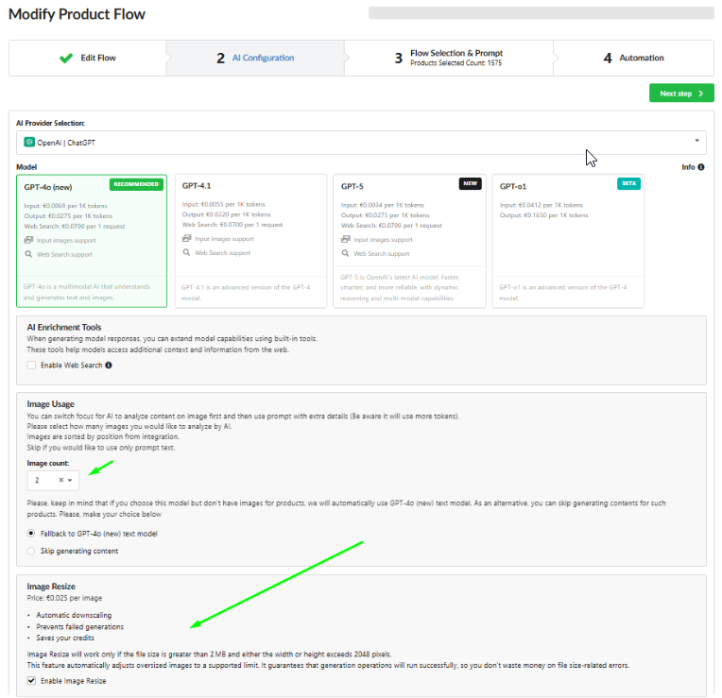Jump to Flow Selection & Prompt step
Image resolution: width=722 pixels, height=698 pixels.
449,58
